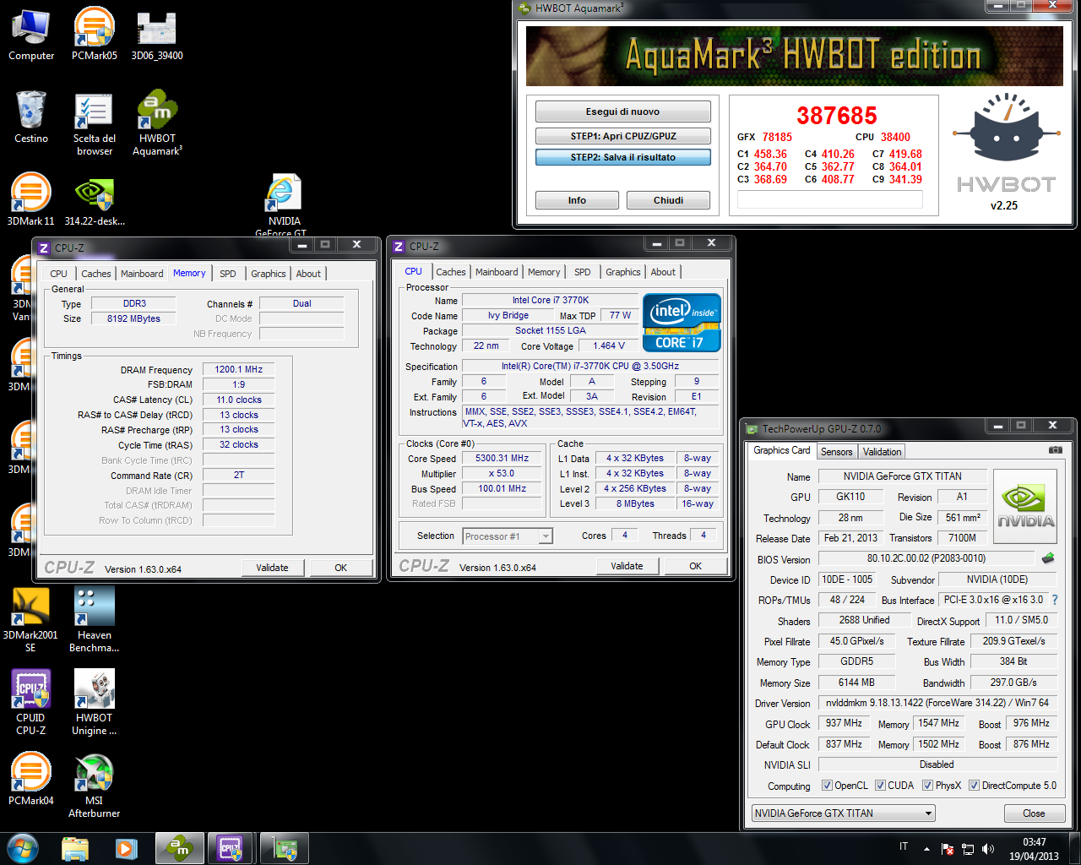This screenshot has height=865, width=1081.
Task: Select 314.22-desk... NVIDIA driver installer icon
Action: coord(95,201)
